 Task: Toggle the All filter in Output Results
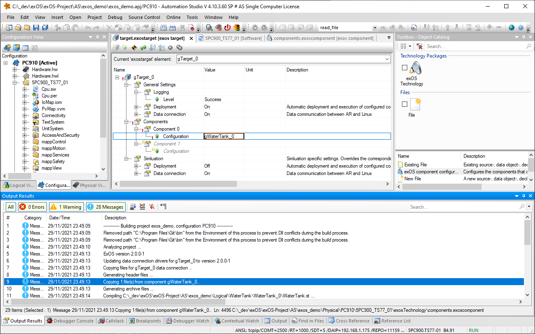point(11,207)
